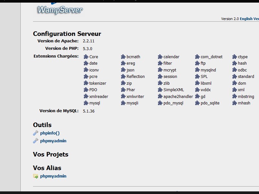Click the 'gd' extension name

[x=203, y=97]
